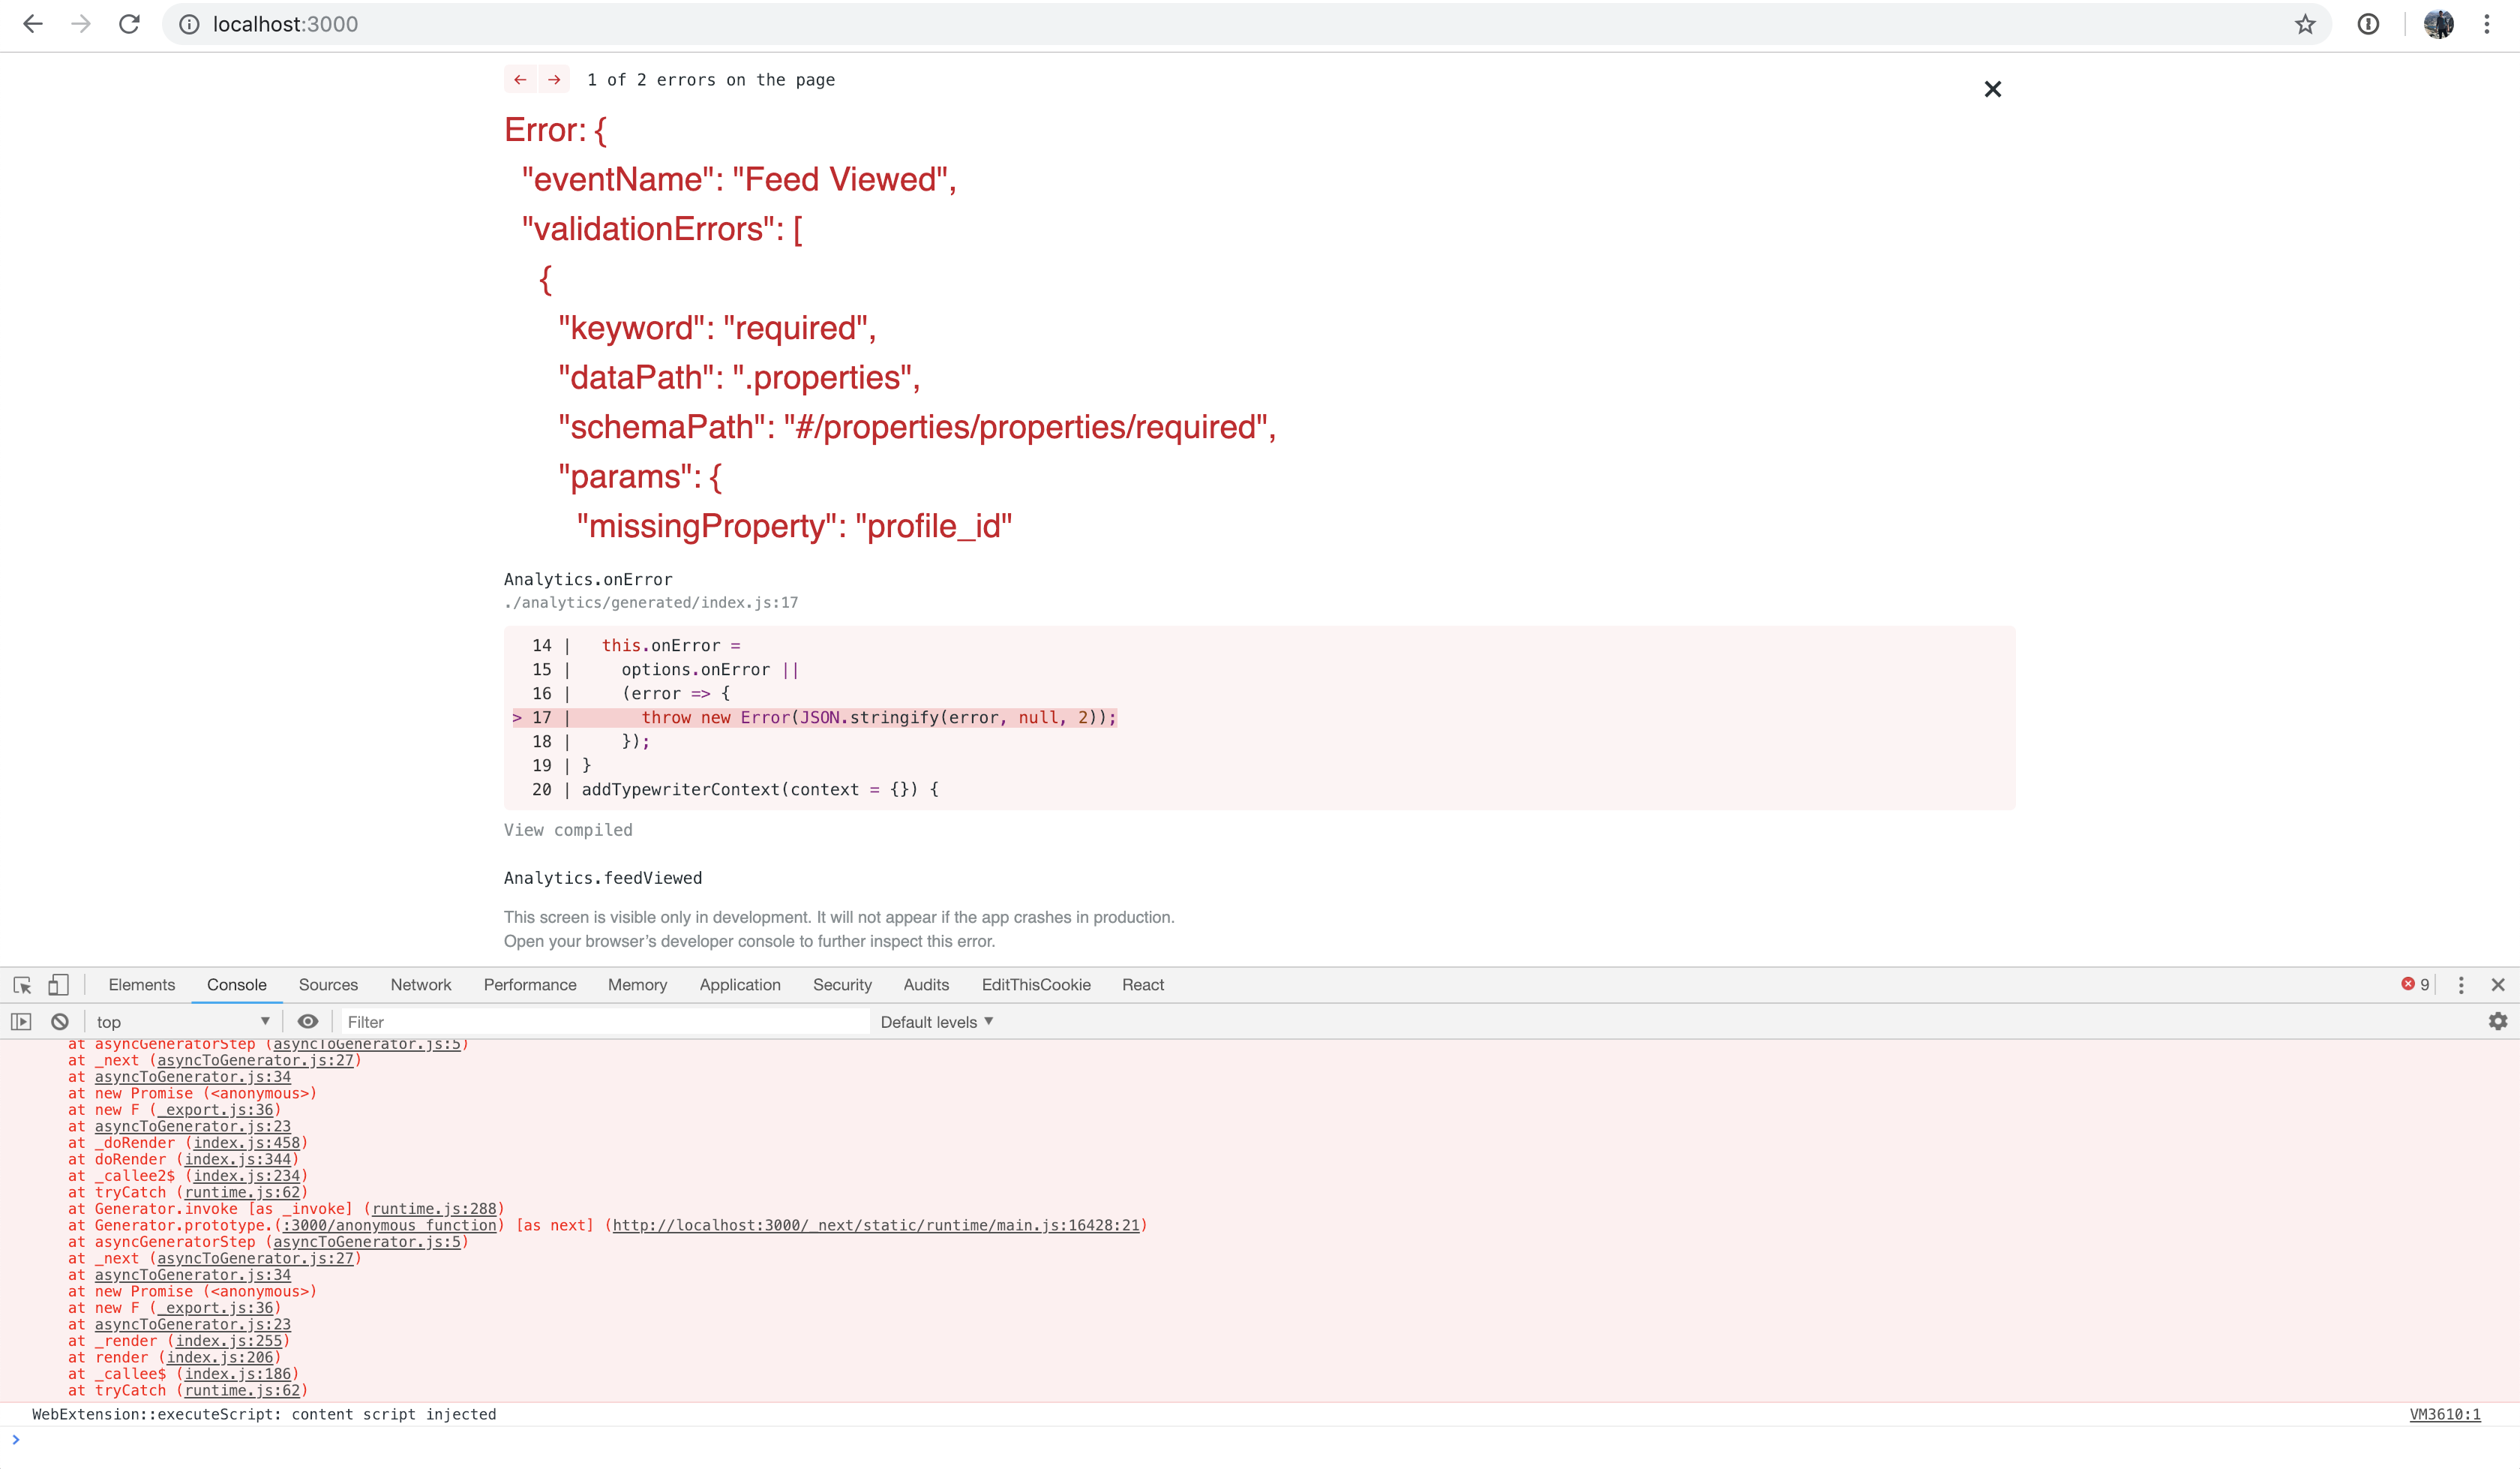Viewport: 2520px width, 1469px height.
Task: Open main.js:16428:21 localhost link
Action: coord(876,1225)
